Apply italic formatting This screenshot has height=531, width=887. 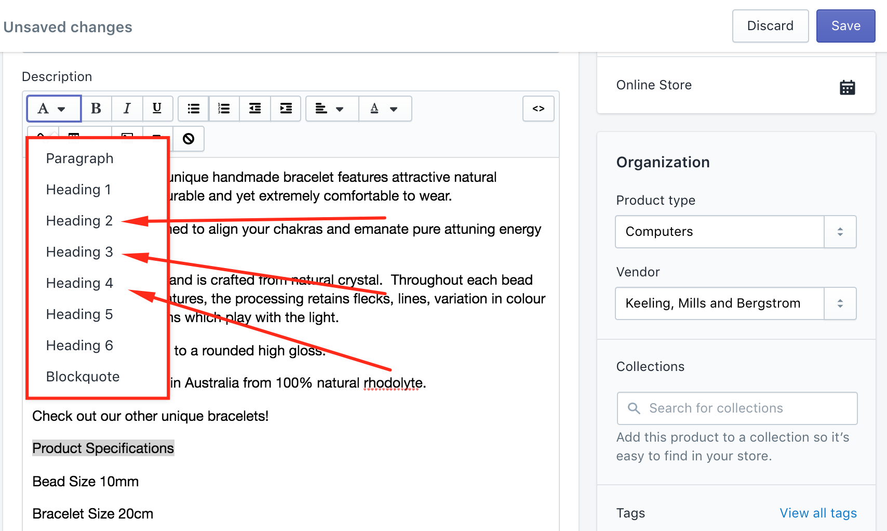[x=127, y=109]
